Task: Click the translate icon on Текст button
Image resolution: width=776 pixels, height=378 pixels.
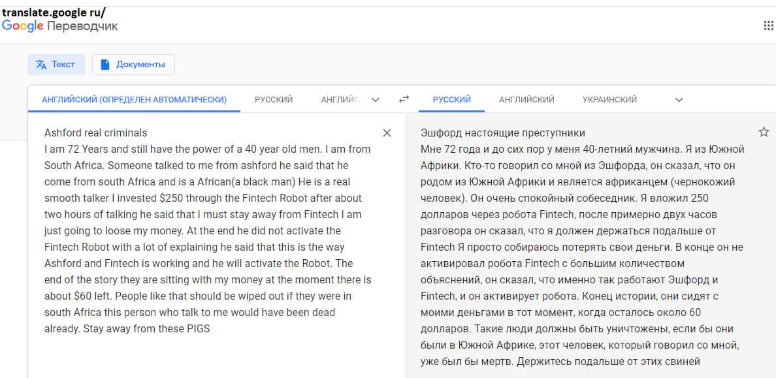Action: 41,65
